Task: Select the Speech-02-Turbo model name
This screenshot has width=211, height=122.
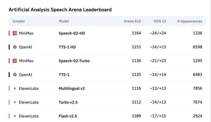Action: [x=74, y=61]
